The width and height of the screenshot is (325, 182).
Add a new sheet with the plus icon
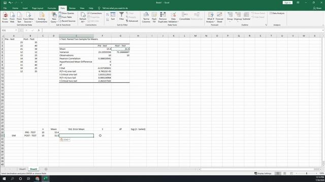[46, 169]
